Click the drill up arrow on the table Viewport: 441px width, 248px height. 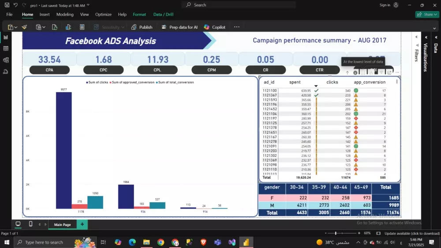coord(348,73)
